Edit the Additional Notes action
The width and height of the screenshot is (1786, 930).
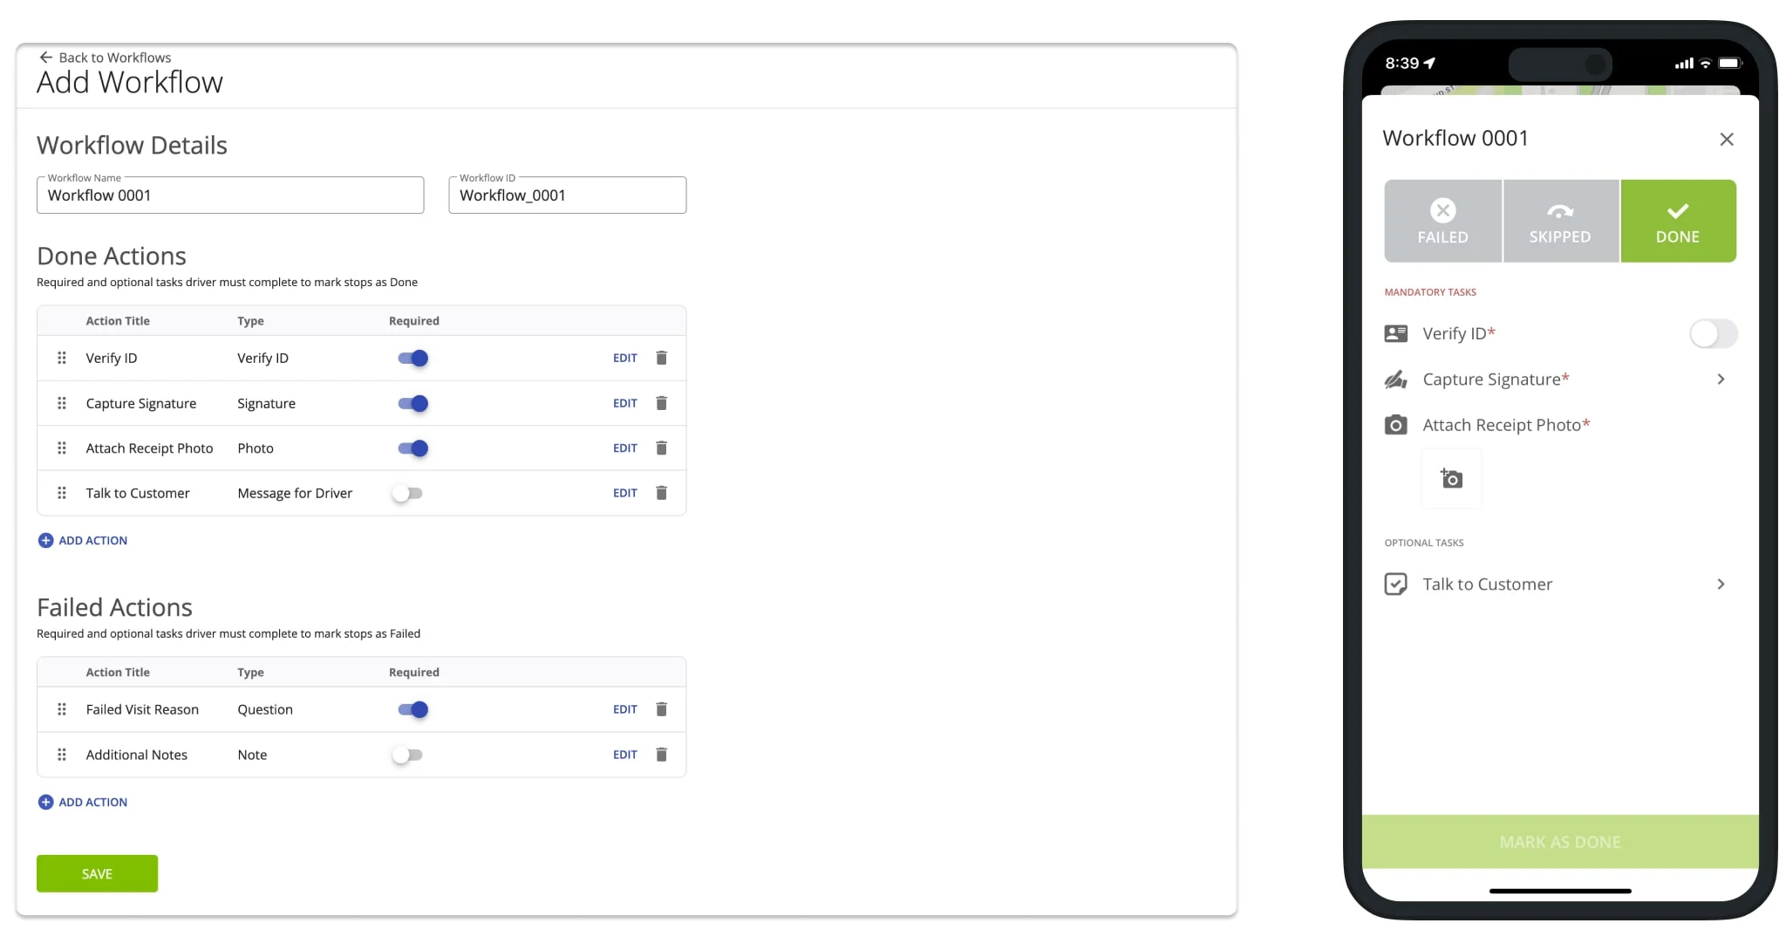coord(624,755)
